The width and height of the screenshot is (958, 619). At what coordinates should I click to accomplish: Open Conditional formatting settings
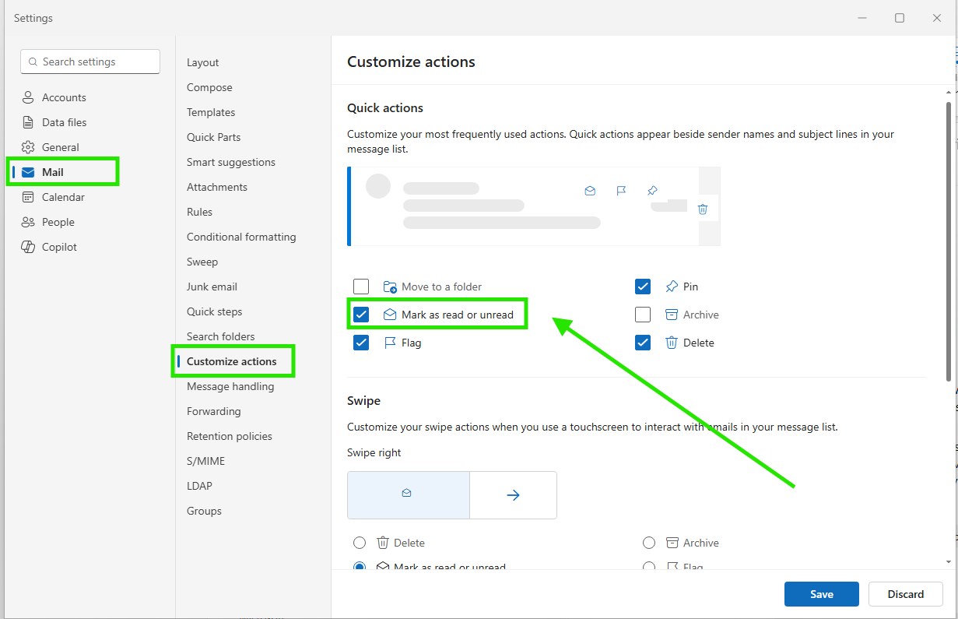[241, 237]
